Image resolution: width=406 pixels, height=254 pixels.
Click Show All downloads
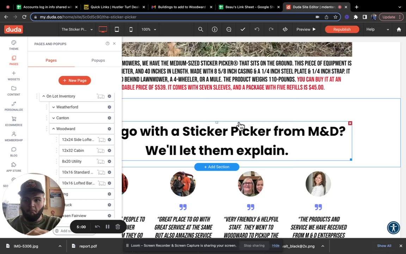(384, 246)
